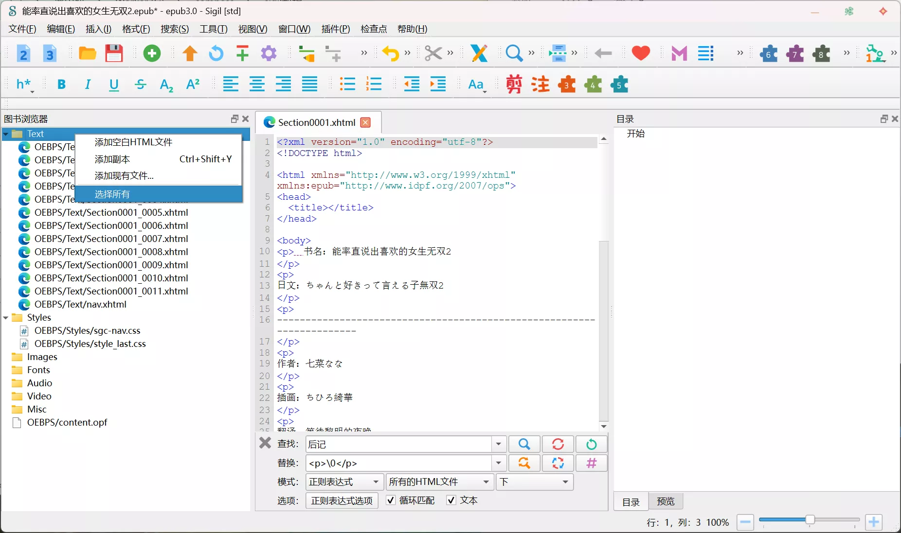The image size is (901, 533).
Task: Choose 选择所有 from the context menu
Action: (x=112, y=194)
